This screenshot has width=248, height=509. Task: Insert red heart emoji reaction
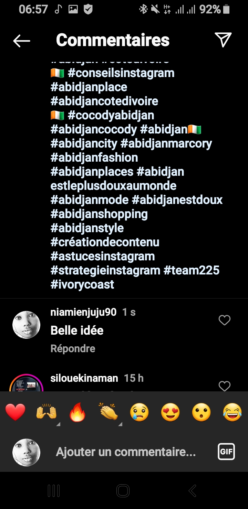tap(15, 412)
